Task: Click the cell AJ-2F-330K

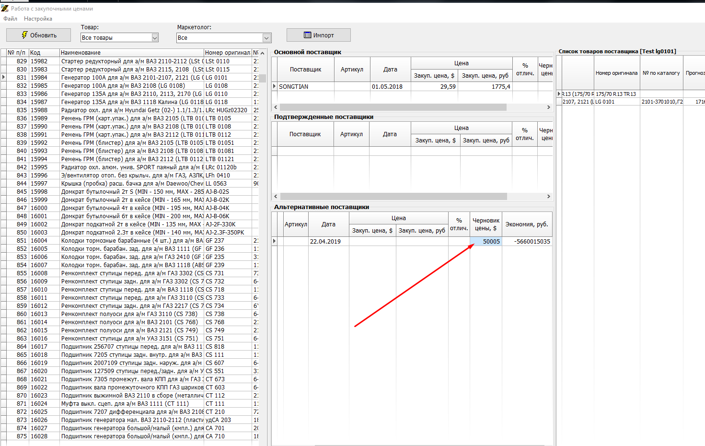Action: click(228, 224)
